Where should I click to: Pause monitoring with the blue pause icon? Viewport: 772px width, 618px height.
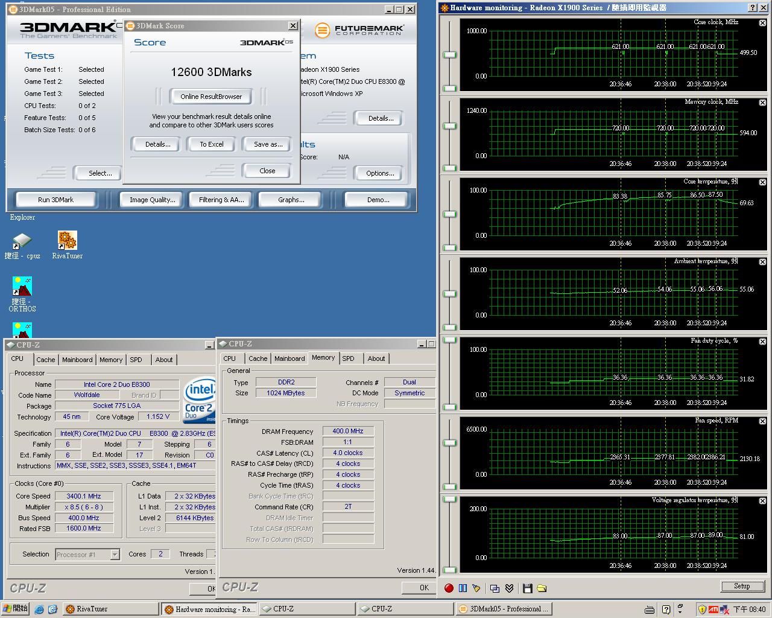click(x=463, y=588)
